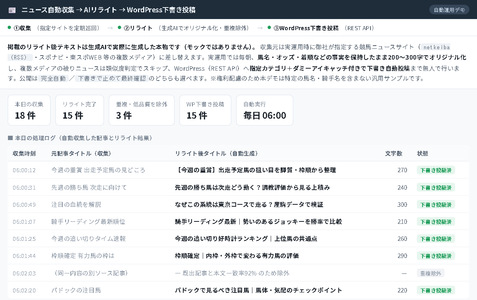The height and width of the screenshot is (300, 477).
Task: Click 下書き投稿済 badge in the 06:00:12 row
Action: pyautogui.click(x=436, y=170)
